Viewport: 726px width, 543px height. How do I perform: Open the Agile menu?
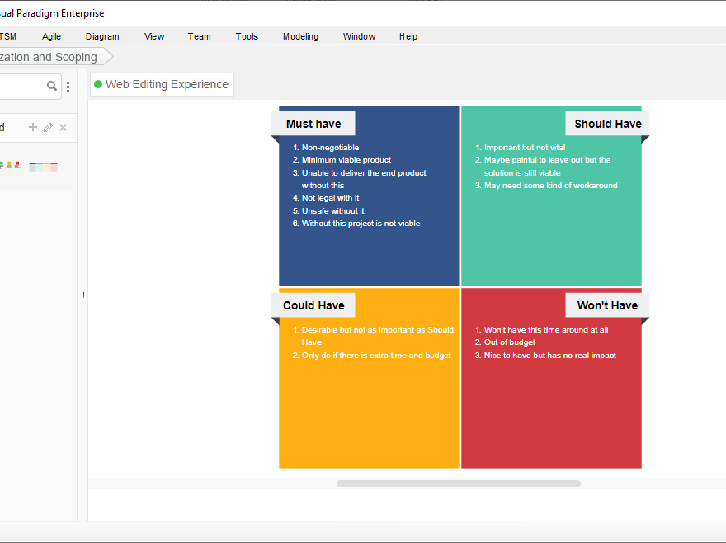click(51, 36)
